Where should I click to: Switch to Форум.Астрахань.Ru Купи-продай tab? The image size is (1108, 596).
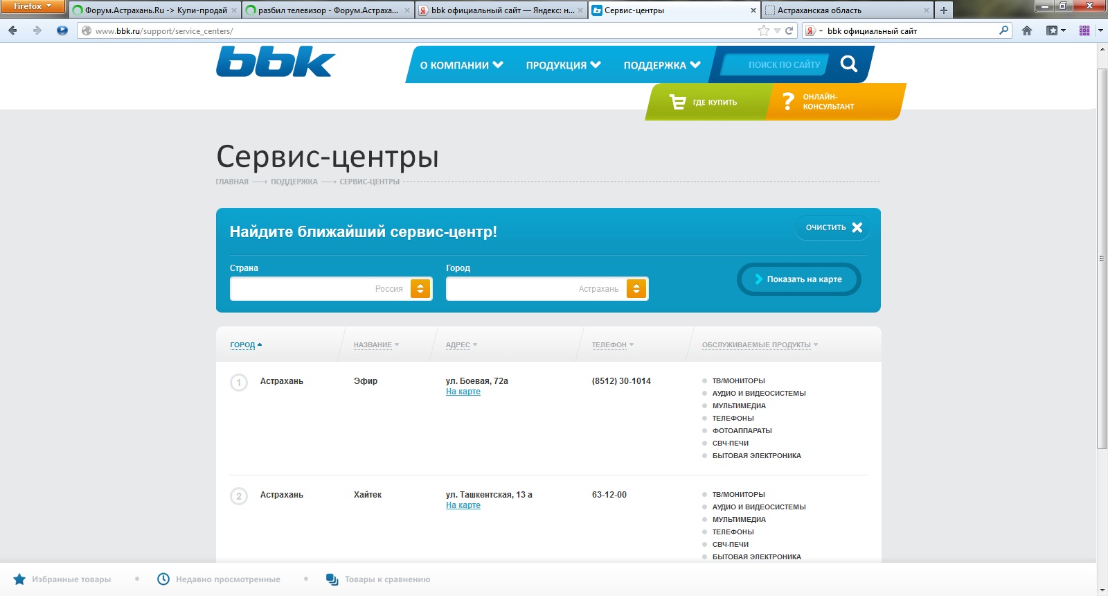coord(155,10)
